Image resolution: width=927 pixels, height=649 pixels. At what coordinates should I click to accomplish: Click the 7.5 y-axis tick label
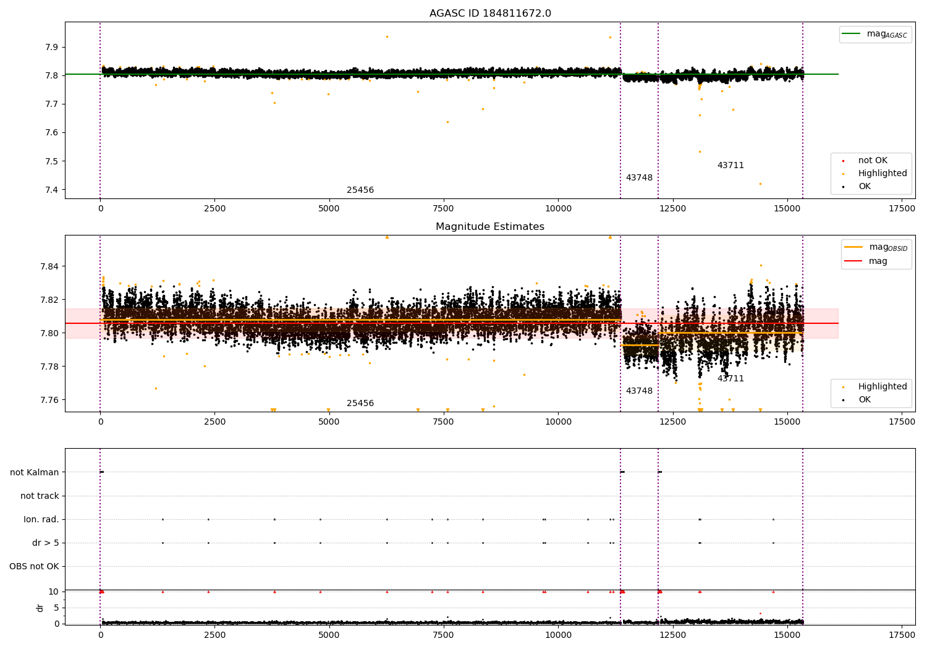pos(52,161)
